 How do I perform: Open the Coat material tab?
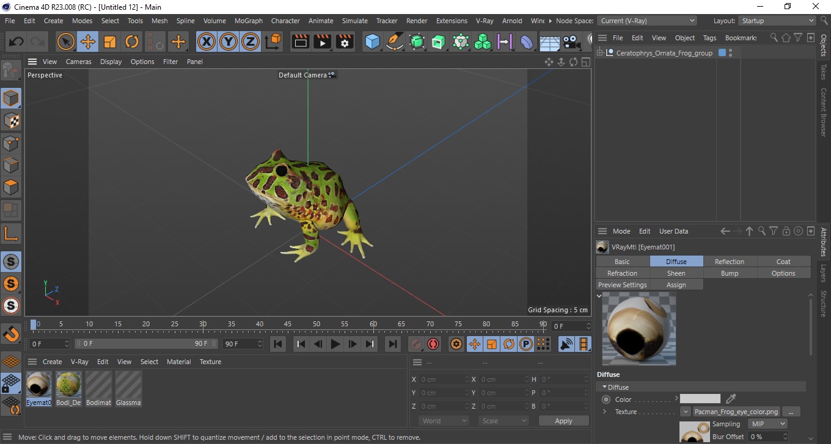pyautogui.click(x=783, y=262)
